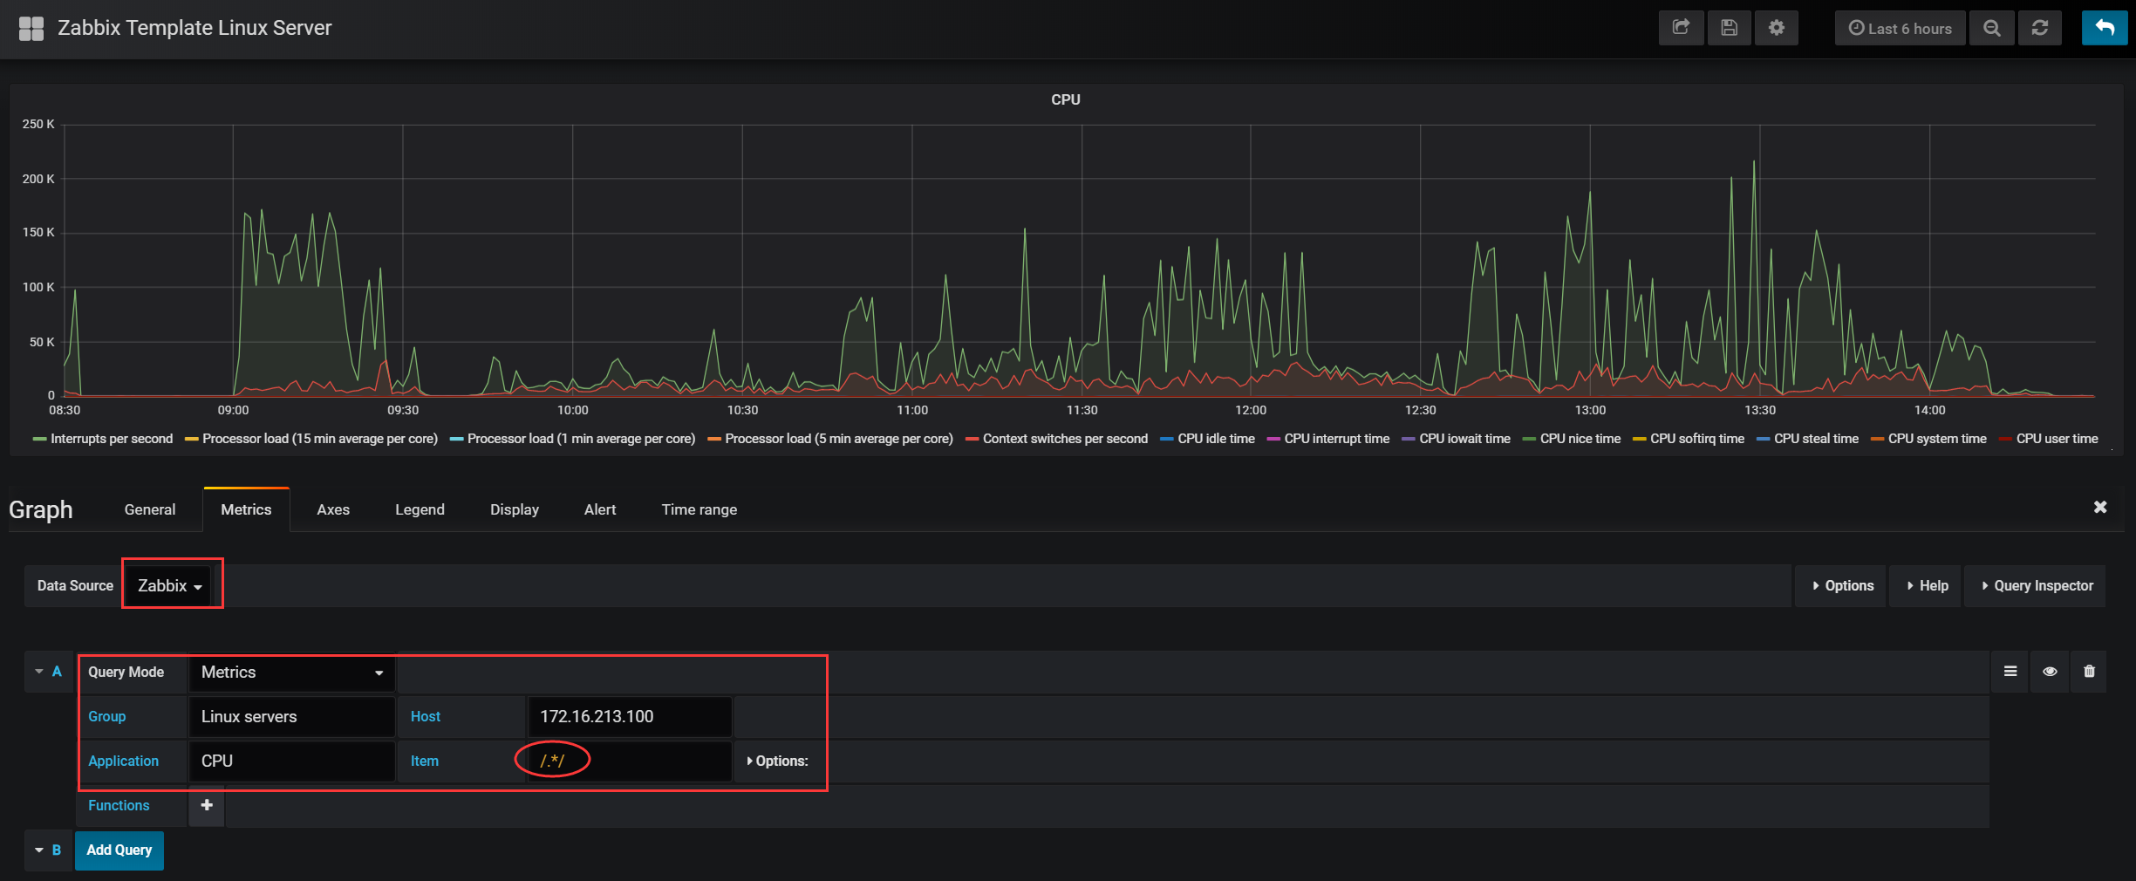Click the Graph panel heading
This screenshot has height=881, width=2136.
pyautogui.click(x=41, y=510)
